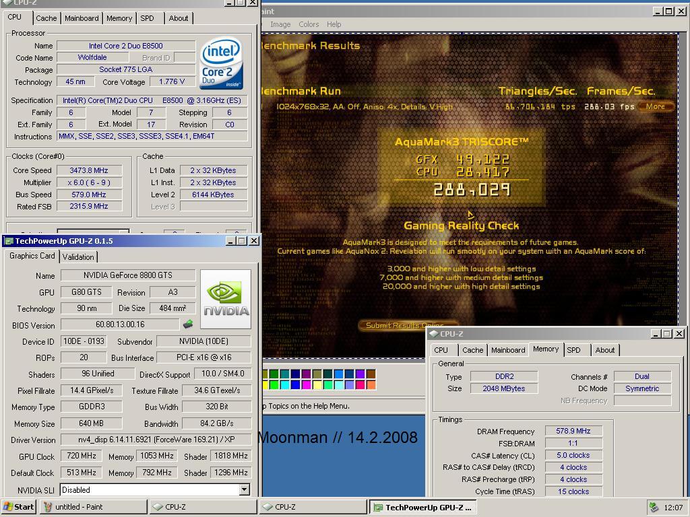The width and height of the screenshot is (690, 517).
Task: Open the SPD tab in the lower CPU-Z window
Action: click(573, 350)
